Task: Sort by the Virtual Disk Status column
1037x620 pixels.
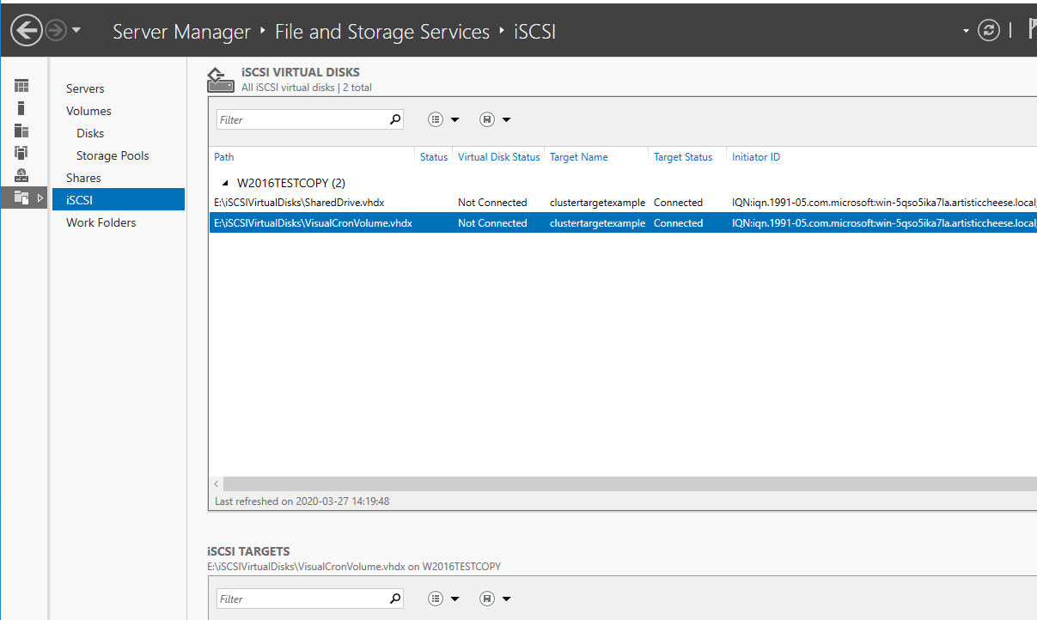Action: coord(498,157)
